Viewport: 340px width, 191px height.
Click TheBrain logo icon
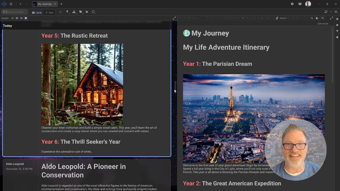point(4,4)
